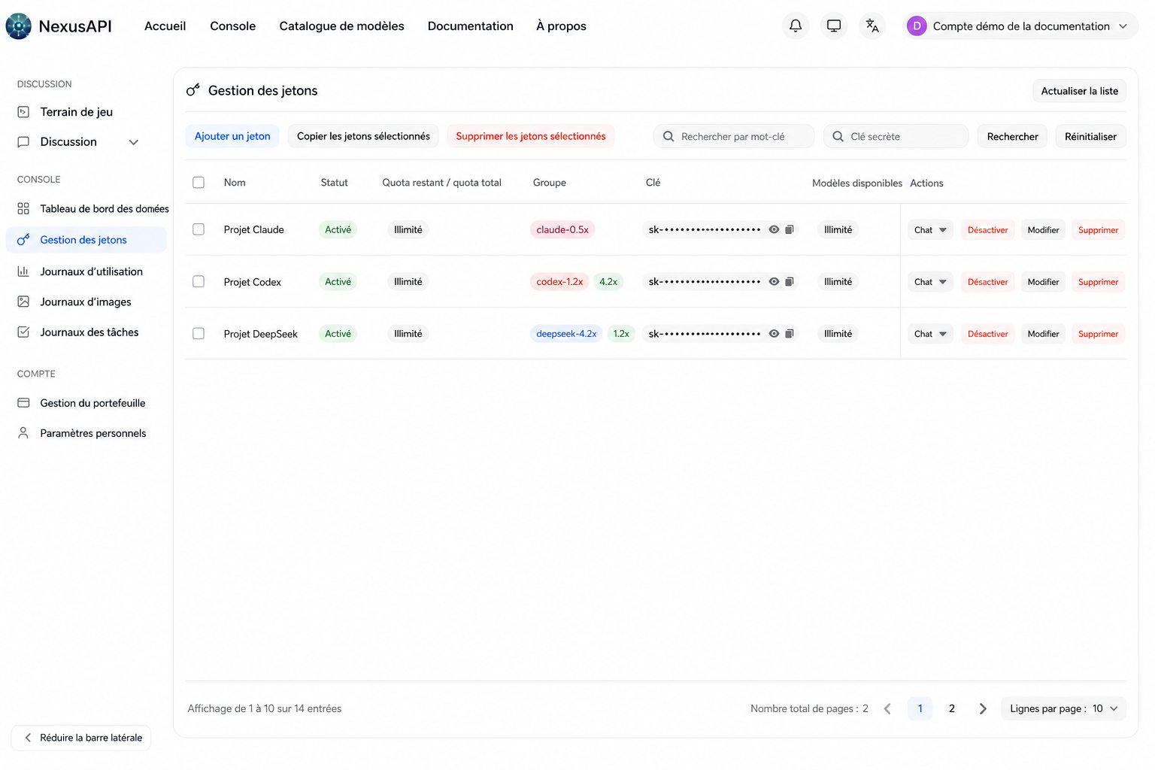The image size is (1155, 770).
Task: Open the Chat dropdown for Projet Claude
Action: pyautogui.click(x=930, y=229)
